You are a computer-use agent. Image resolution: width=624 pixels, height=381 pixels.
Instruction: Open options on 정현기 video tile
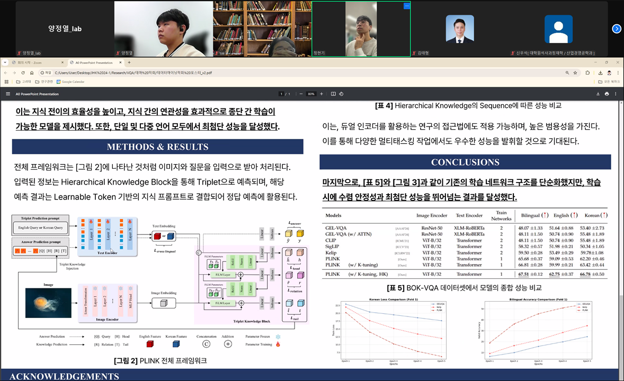[x=406, y=6]
